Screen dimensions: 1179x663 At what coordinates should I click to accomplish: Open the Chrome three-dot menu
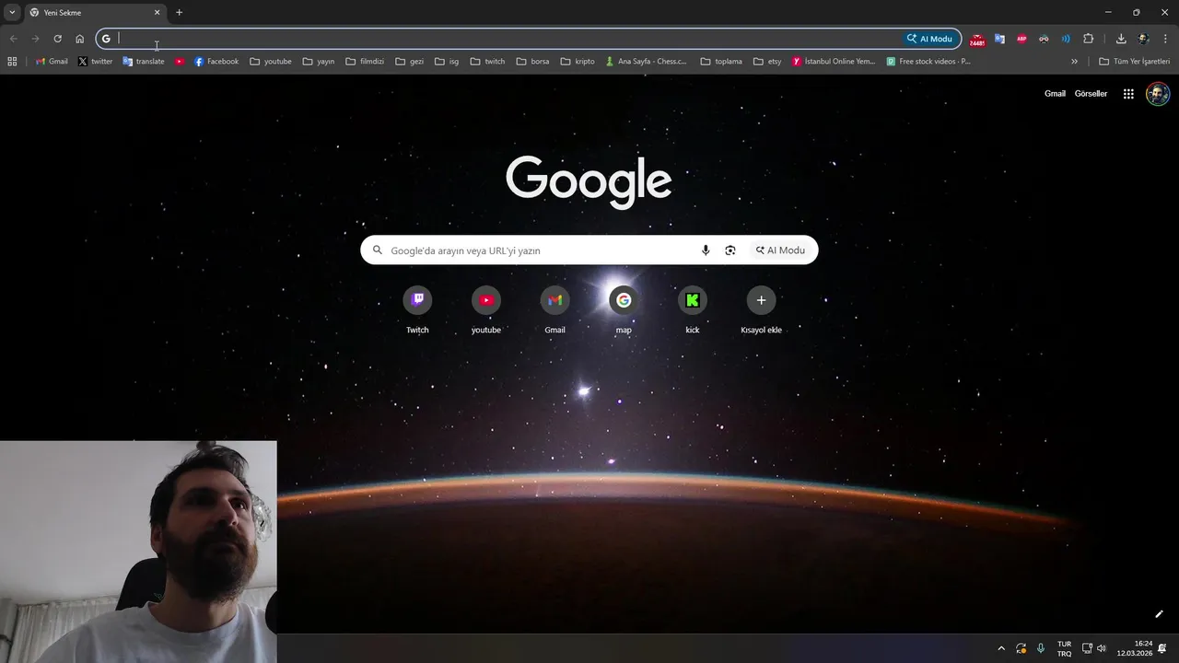tap(1165, 39)
